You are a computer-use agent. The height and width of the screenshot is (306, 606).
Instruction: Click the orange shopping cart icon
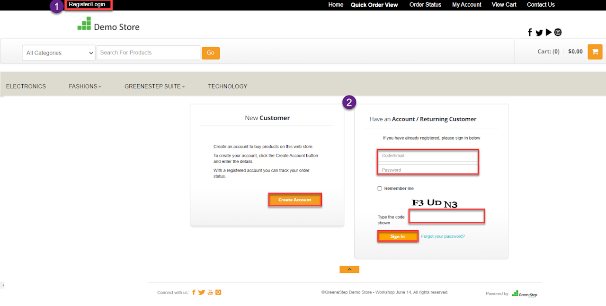(595, 52)
